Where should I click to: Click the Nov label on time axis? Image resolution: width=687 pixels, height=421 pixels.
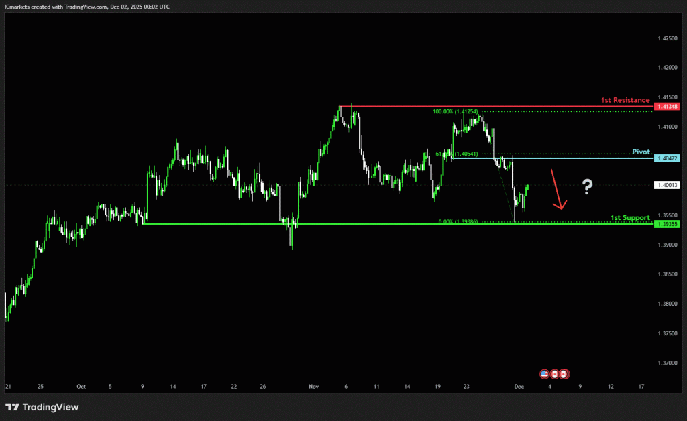[x=313, y=387]
